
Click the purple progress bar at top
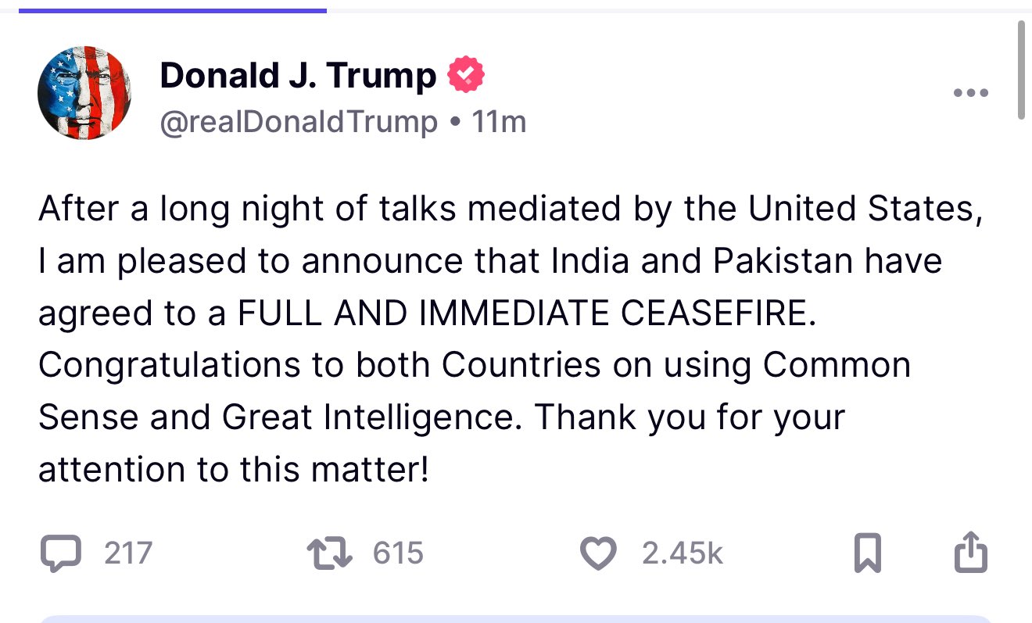(x=172, y=11)
